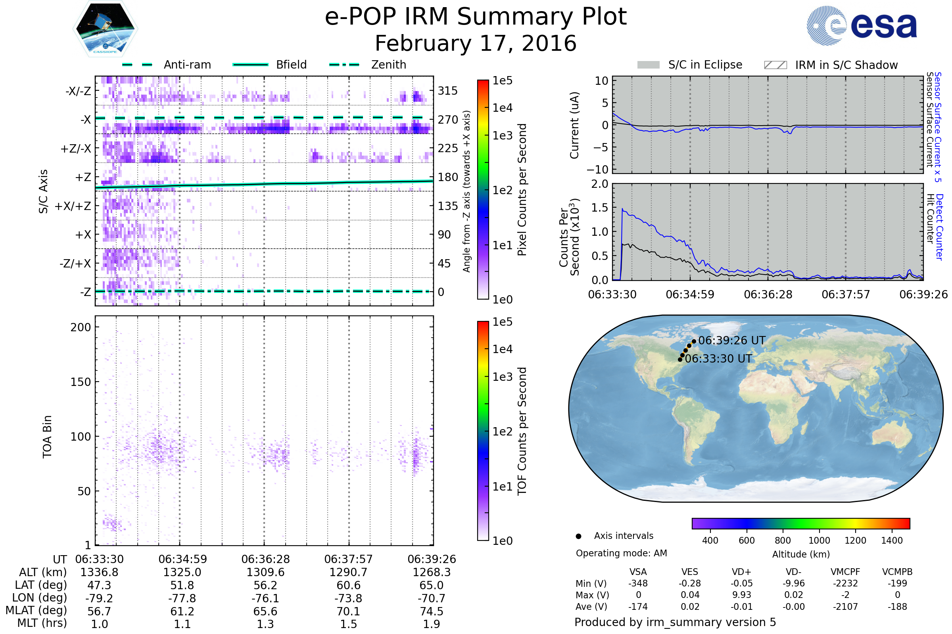Screen dimensions: 952x634
Task: Click the ESA logo
Action: 861,25
